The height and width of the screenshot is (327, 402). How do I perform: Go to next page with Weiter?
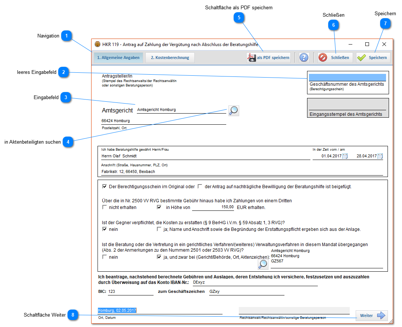pos(372,315)
